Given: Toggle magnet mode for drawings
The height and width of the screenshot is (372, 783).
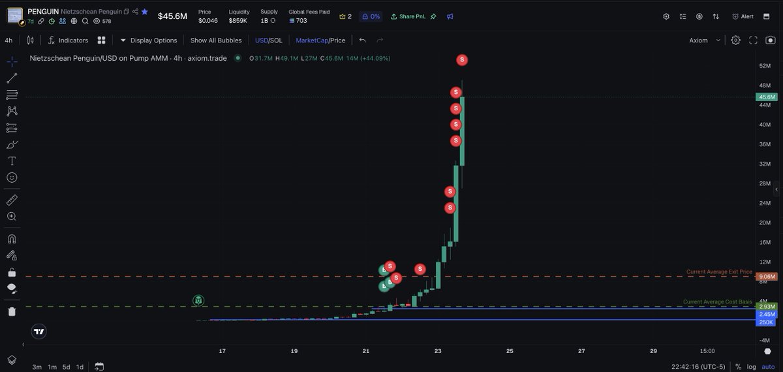Looking at the screenshot, I should 12,239.
